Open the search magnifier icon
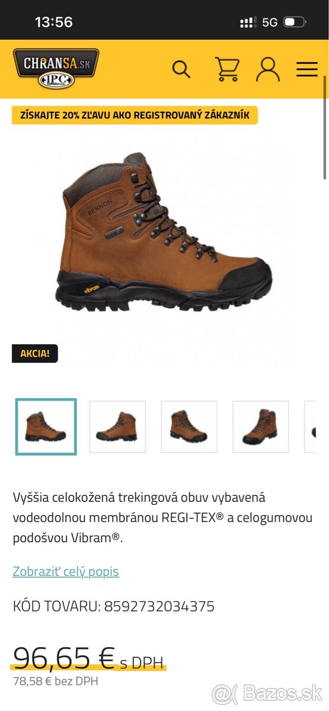This screenshot has width=329, height=711. tap(181, 69)
